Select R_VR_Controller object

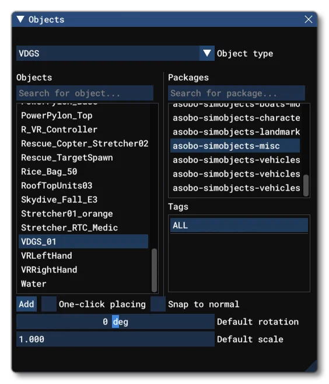click(x=83, y=130)
